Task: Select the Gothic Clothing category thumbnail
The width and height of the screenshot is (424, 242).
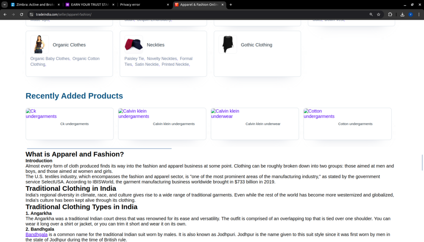Action: pos(228,45)
